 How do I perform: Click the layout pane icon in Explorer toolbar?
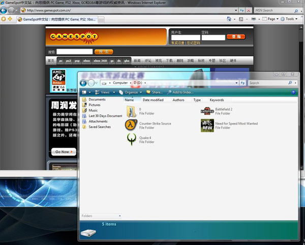(x=84, y=92)
